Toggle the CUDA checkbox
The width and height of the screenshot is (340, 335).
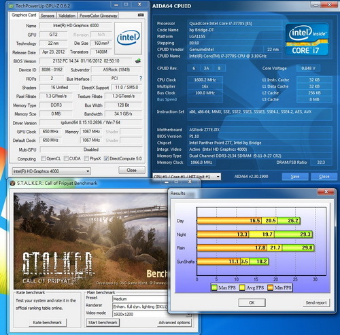point(66,158)
